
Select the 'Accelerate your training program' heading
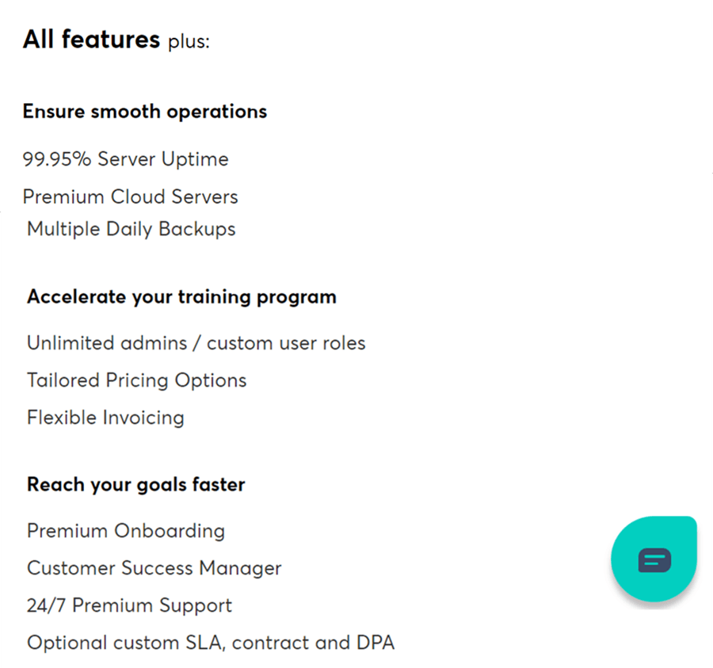click(x=181, y=297)
